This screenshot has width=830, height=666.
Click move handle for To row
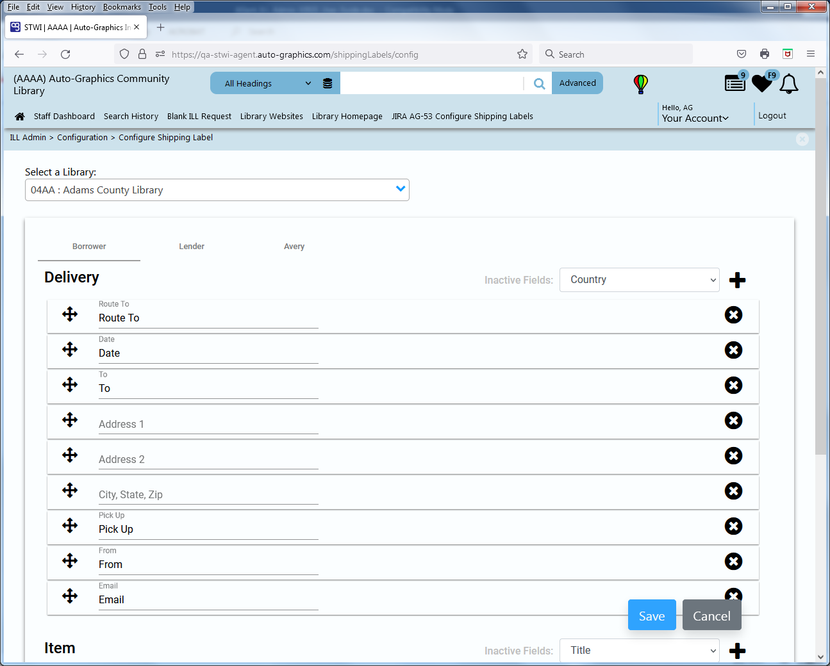70,384
